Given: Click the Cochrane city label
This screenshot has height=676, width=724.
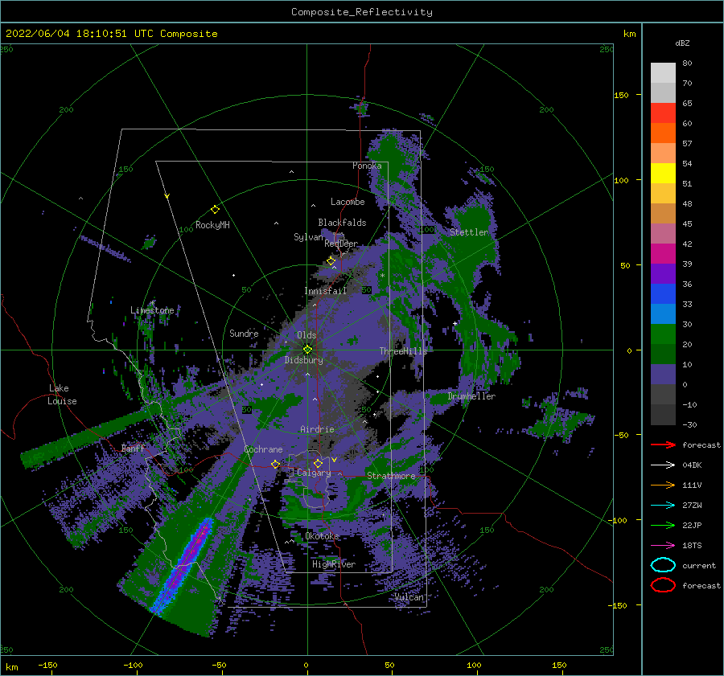Looking at the screenshot, I should [263, 449].
